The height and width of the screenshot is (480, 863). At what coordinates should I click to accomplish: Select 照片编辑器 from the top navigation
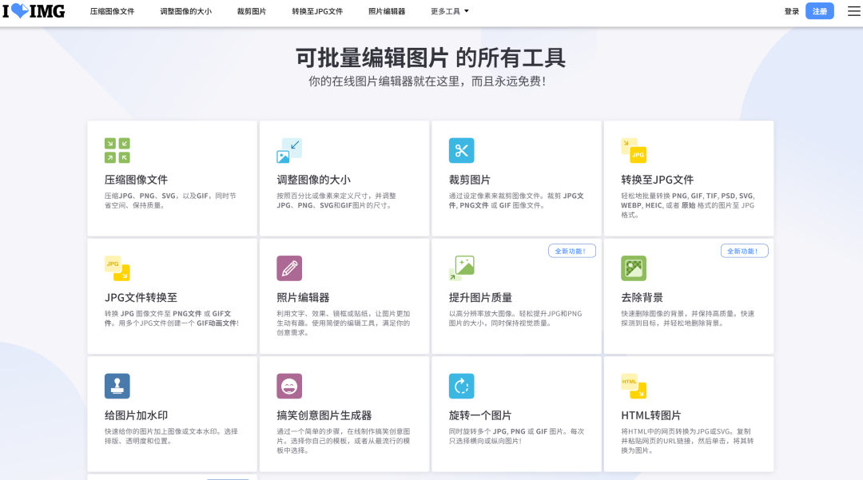389,11
